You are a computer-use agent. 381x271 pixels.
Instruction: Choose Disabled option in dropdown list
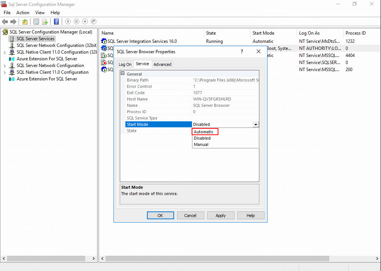tap(225, 138)
